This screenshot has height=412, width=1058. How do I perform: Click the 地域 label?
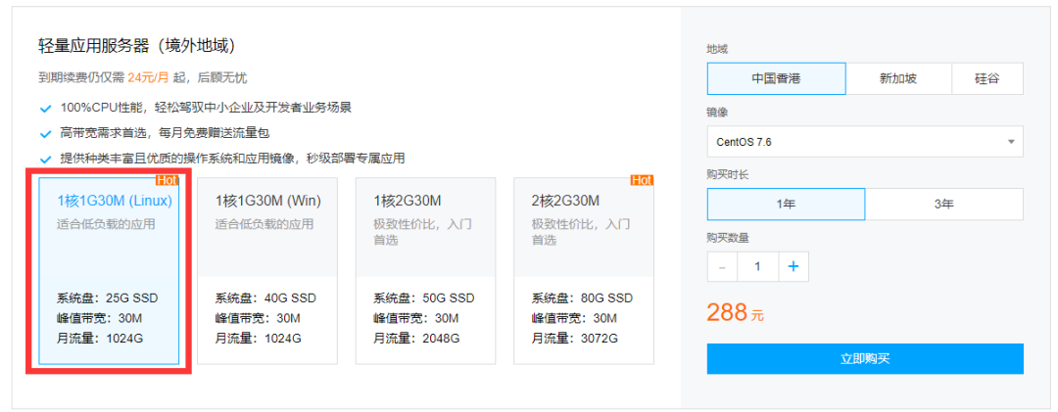[x=717, y=49]
